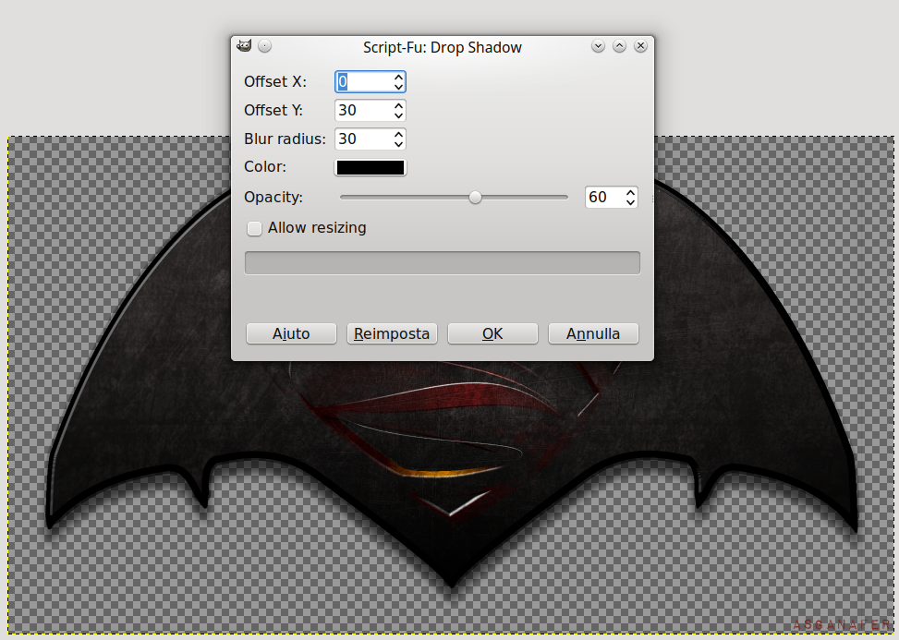Increase the Offset X value
This screenshot has width=899, height=640.
click(399, 78)
